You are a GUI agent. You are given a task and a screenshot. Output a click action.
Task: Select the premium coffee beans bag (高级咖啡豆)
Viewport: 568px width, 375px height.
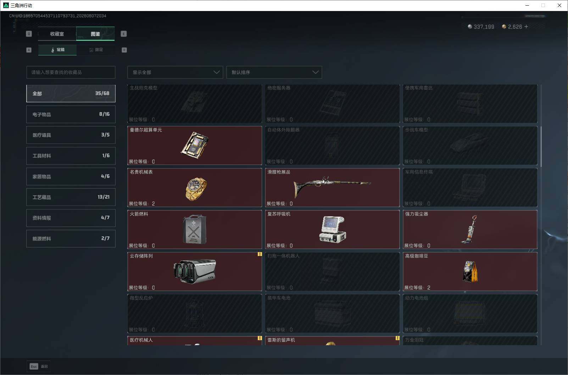coord(470,272)
